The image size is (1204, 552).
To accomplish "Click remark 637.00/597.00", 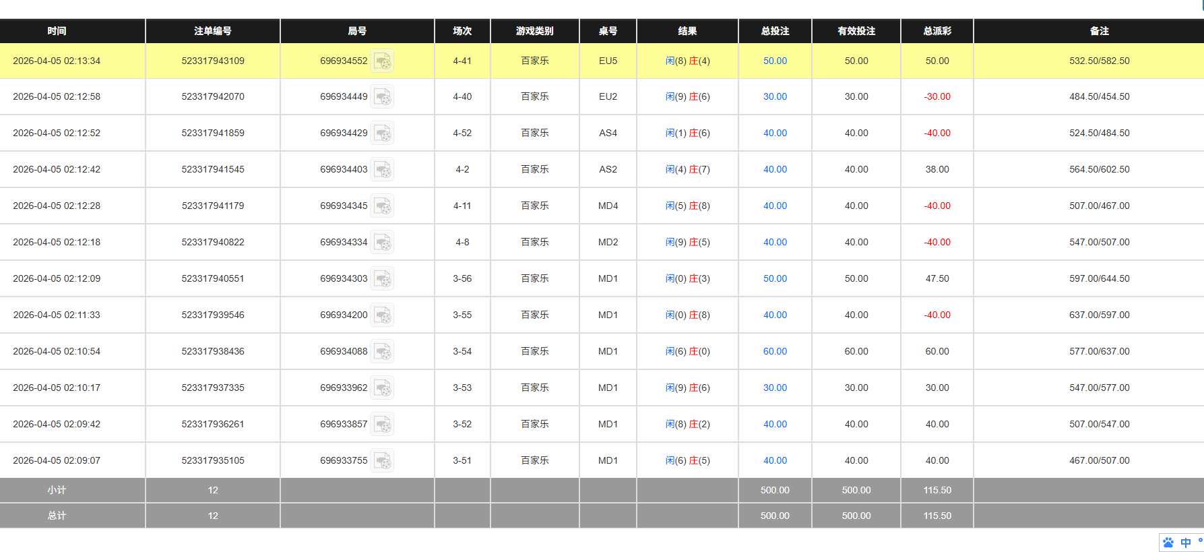I will (1100, 315).
